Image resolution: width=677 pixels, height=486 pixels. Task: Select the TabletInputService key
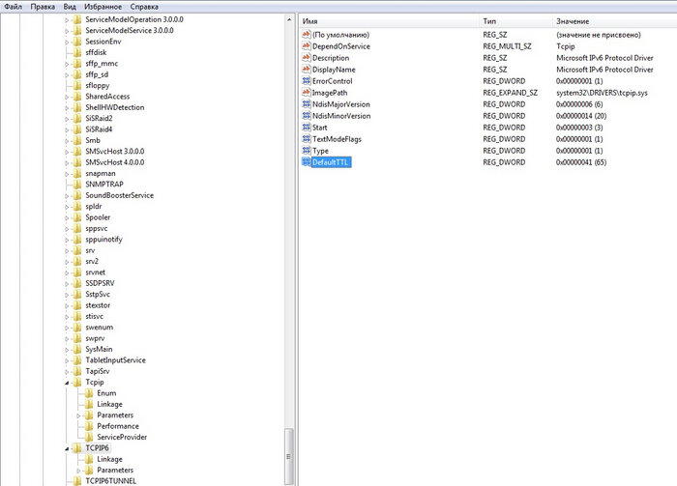tap(115, 360)
